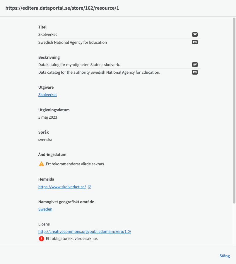This screenshot has width=236, height=264.
Task: Open the Sweden geographic area link
Action: [x=45, y=209]
